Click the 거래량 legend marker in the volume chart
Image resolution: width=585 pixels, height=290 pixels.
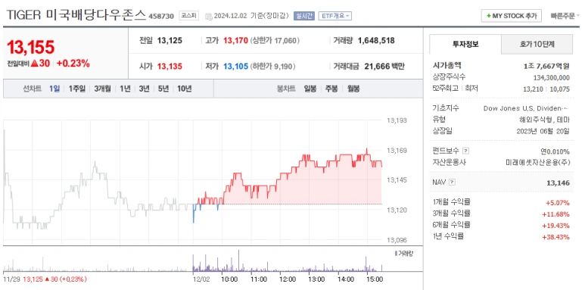point(396,254)
